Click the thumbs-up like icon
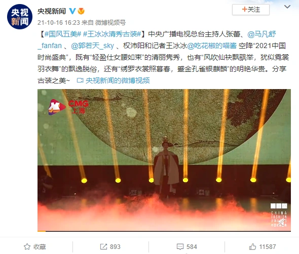This screenshot has width=299, height=254. (x=252, y=246)
